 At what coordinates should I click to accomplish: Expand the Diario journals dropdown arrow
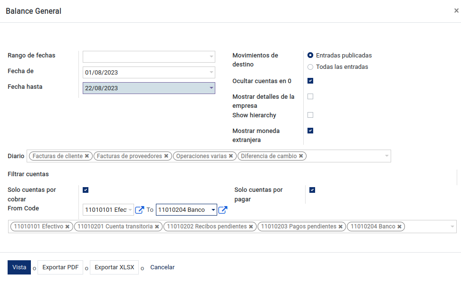386,156
